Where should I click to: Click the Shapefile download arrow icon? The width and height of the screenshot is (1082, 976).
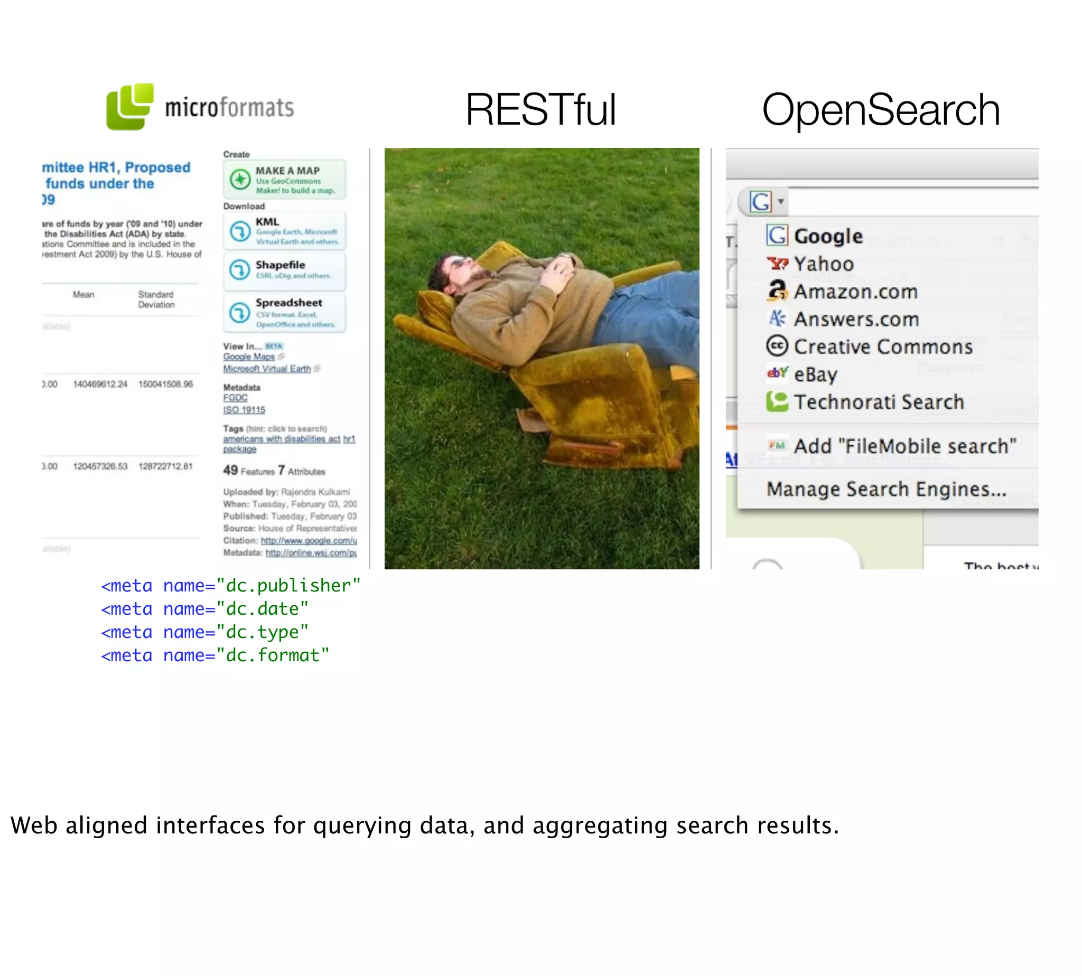pyautogui.click(x=240, y=270)
